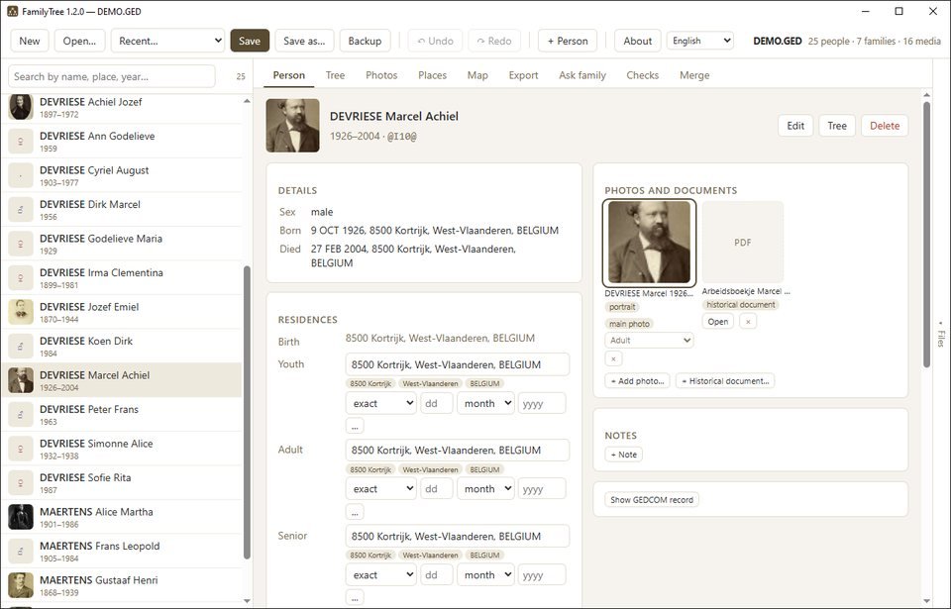The height and width of the screenshot is (609, 951).
Task: Go to the Export tab
Action: click(x=523, y=75)
